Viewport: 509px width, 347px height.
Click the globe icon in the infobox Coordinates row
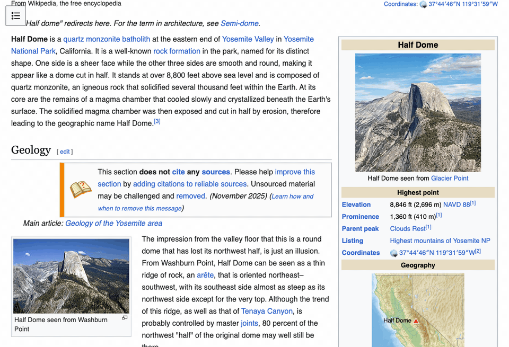394,253
